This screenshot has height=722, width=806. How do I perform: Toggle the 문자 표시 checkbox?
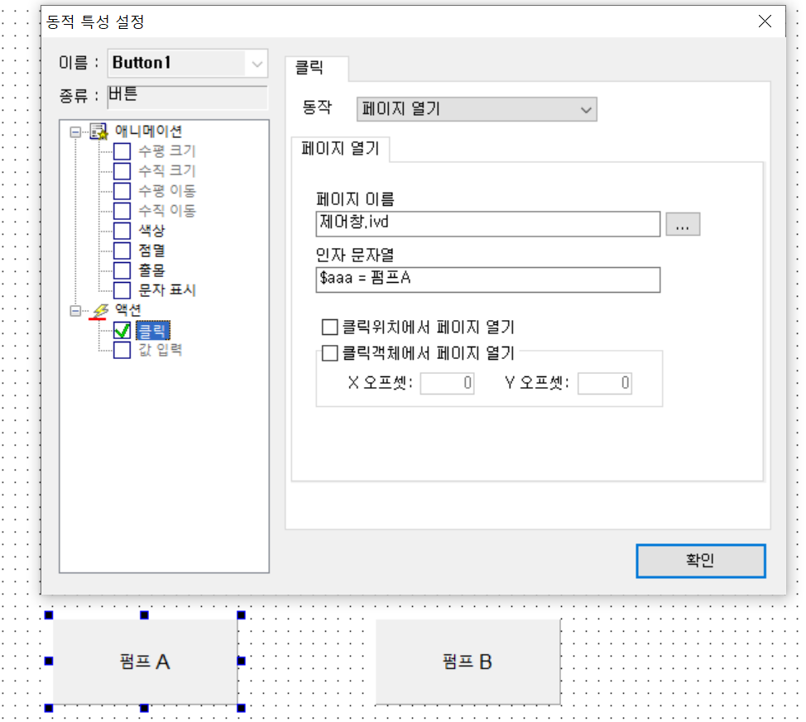[x=122, y=290]
